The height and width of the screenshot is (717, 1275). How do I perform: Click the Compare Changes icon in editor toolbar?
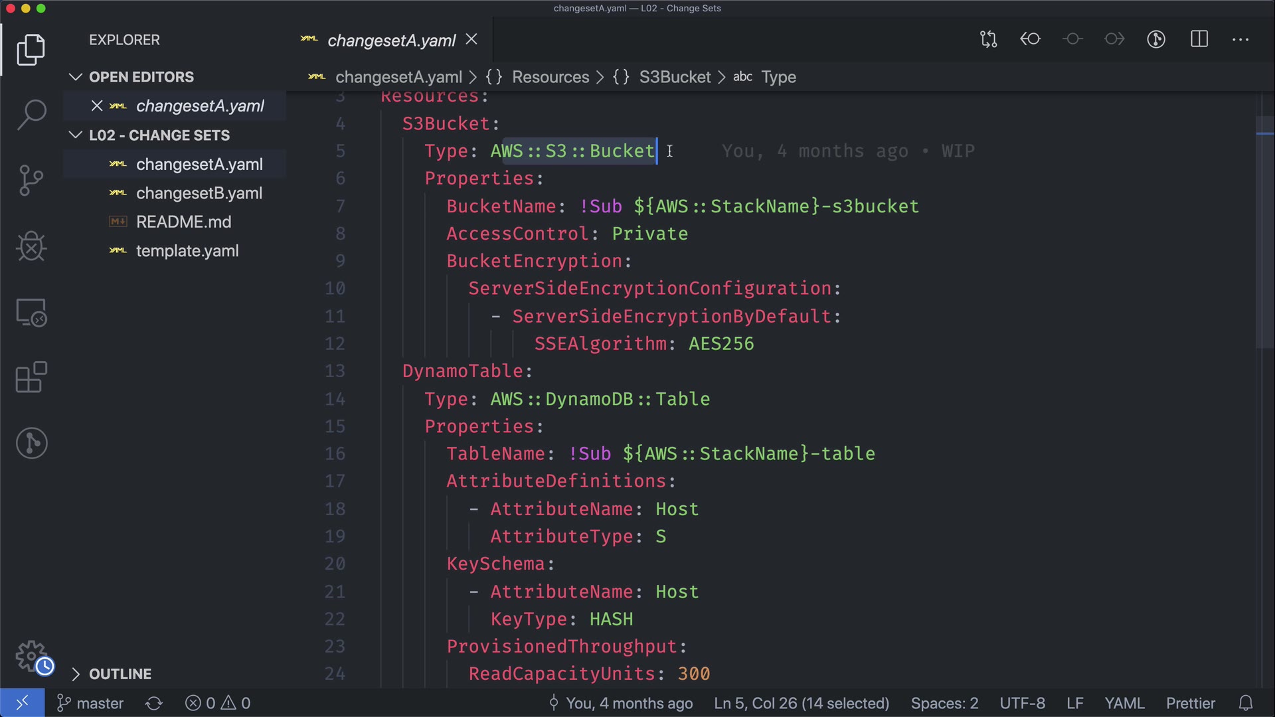988,39
